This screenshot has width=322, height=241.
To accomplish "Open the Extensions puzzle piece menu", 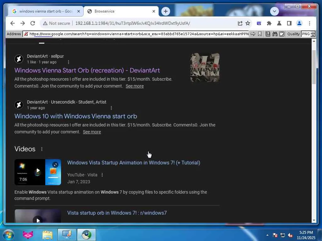I will tap(269, 23).
